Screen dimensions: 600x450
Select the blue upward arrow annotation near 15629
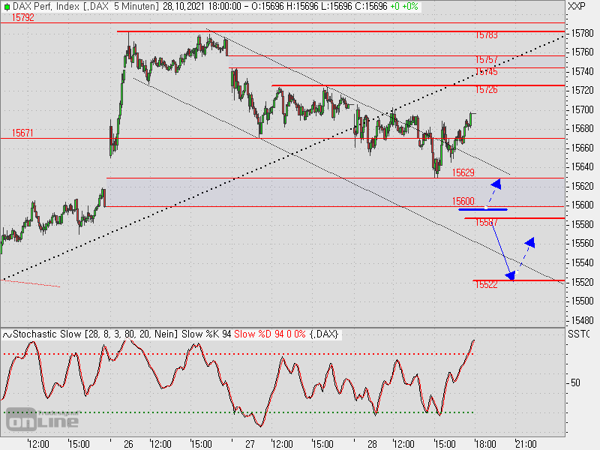[495, 184]
